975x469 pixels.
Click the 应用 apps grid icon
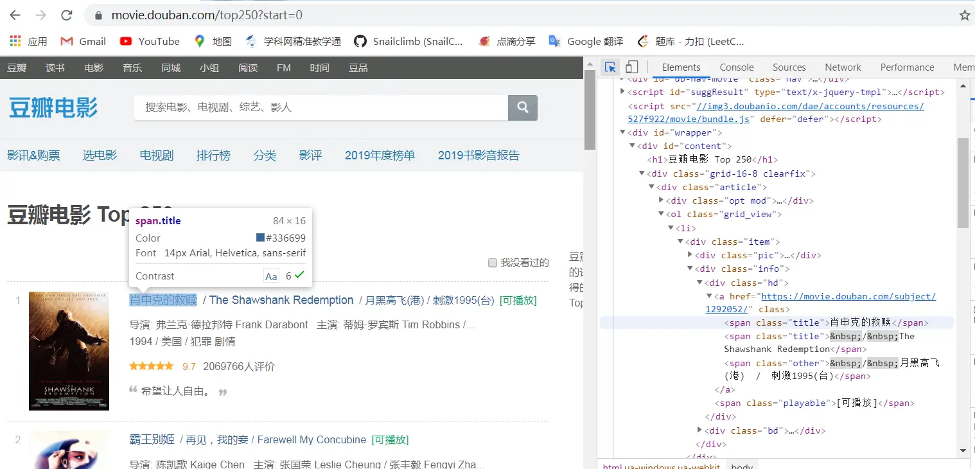click(14, 41)
